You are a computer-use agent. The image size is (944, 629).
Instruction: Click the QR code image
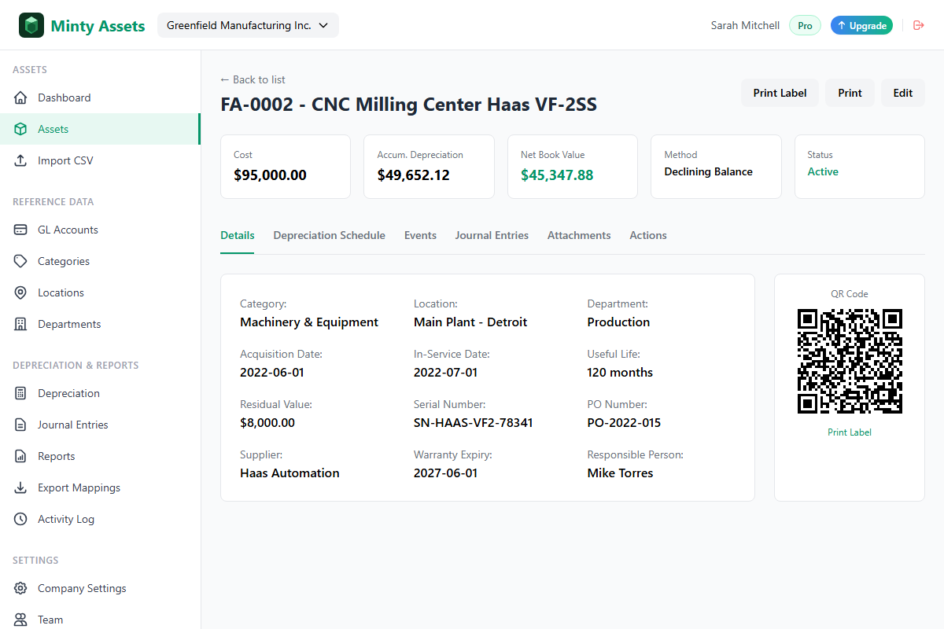point(850,362)
